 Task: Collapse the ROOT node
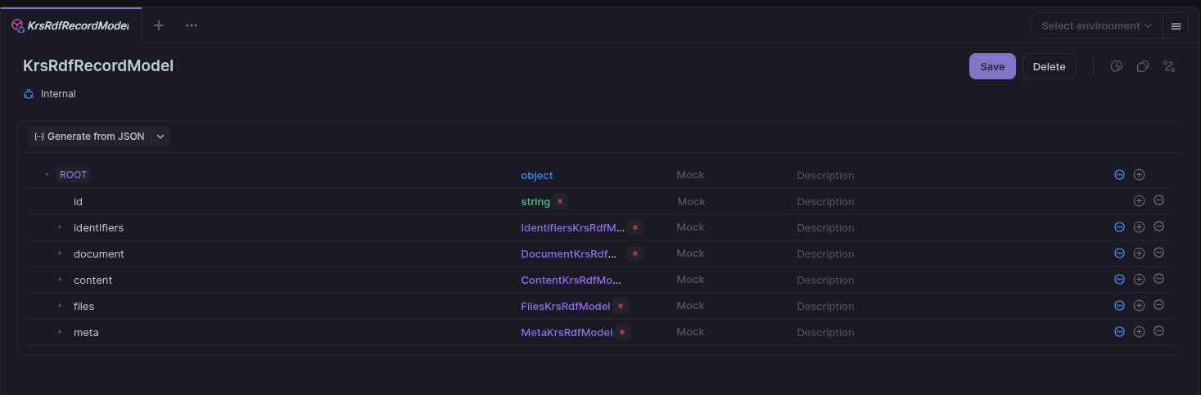click(47, 175)
